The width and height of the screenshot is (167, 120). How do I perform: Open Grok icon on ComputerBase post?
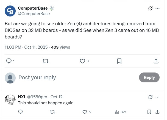tap(150, 9)
